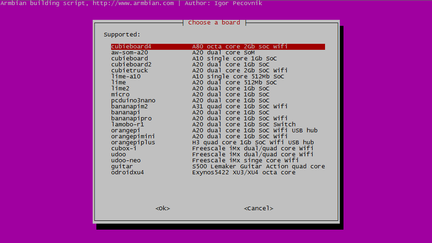Select the orangepi board row
The height and width of the screenshot is (243, 432).
[218, 130]
